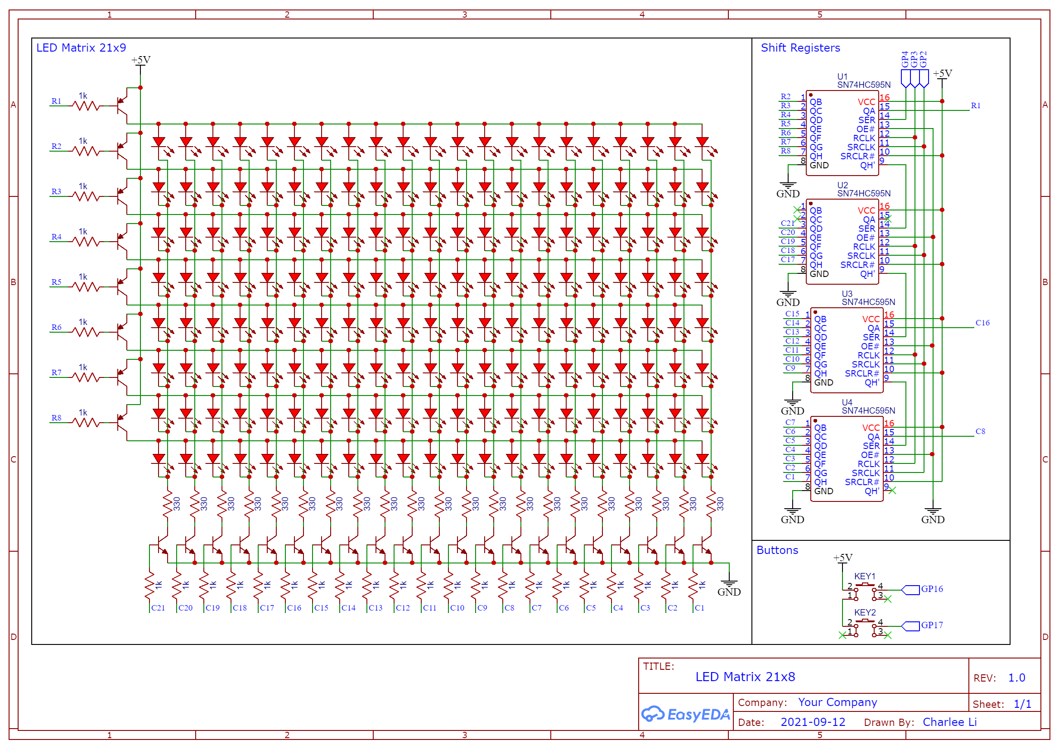Image resolution: width=1059 pixels, height=749 pixels.
Task: Select net label R1 beside U1 pin 15
Action: click(x=976, y=105)
